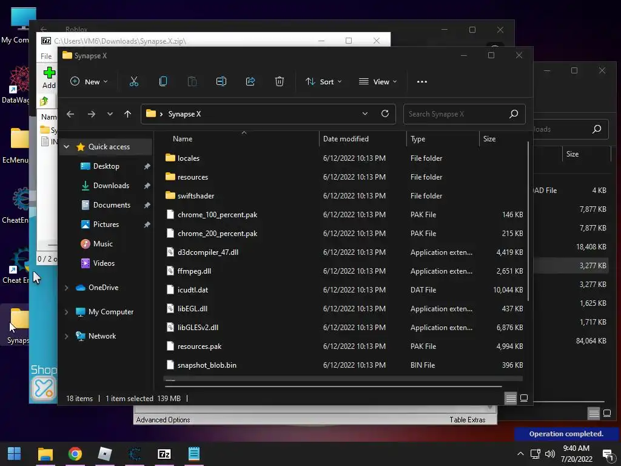Open the notepad app in the taskbar
This screenshot has height=466, width=621.
click(x=193, y=454)
